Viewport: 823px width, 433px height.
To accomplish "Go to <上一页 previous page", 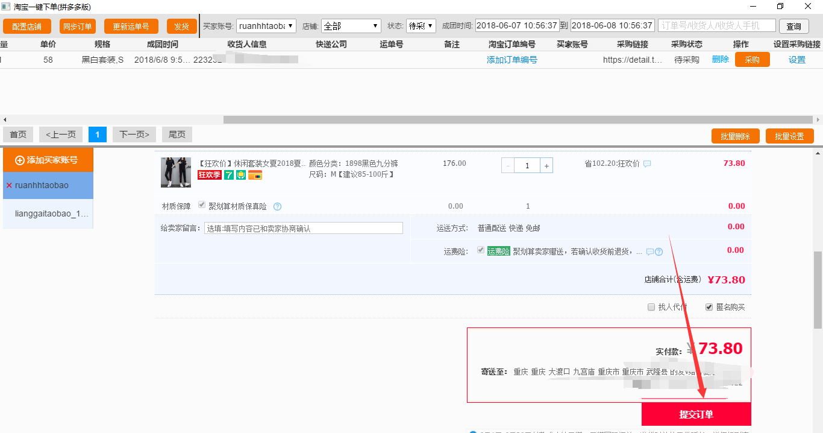I will [61, 134].
